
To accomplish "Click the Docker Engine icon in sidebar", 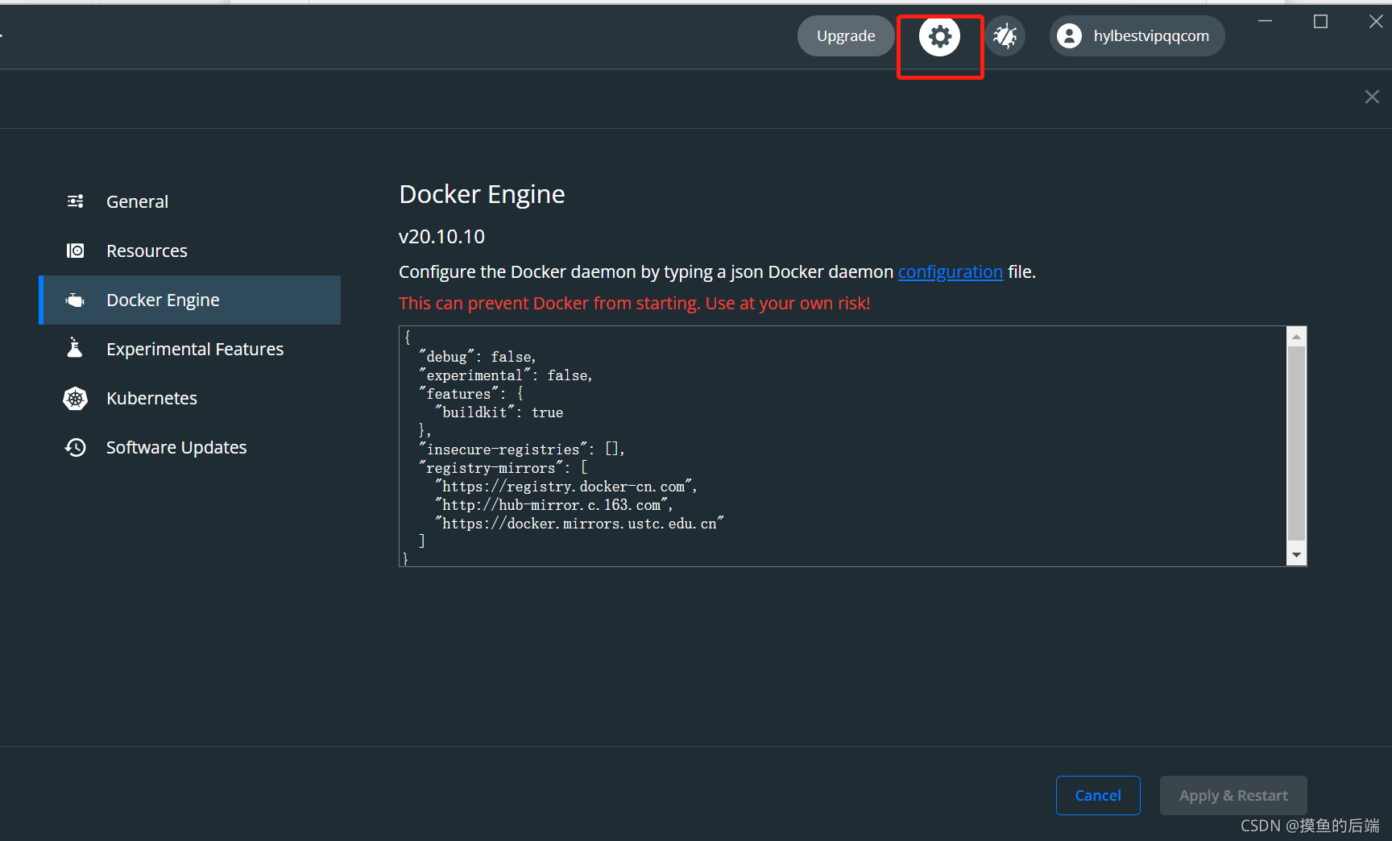I will [x=75, y=300].
